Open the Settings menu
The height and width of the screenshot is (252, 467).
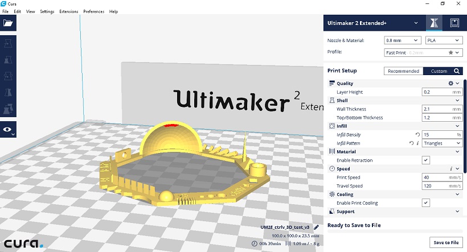point(47,11)
